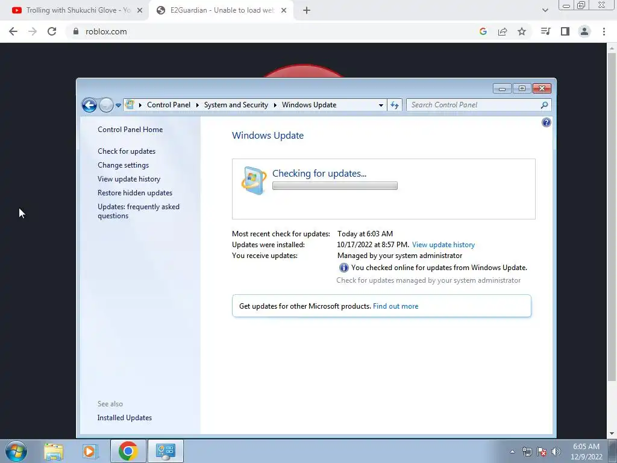Go back in Chrome

click(13, 31)
